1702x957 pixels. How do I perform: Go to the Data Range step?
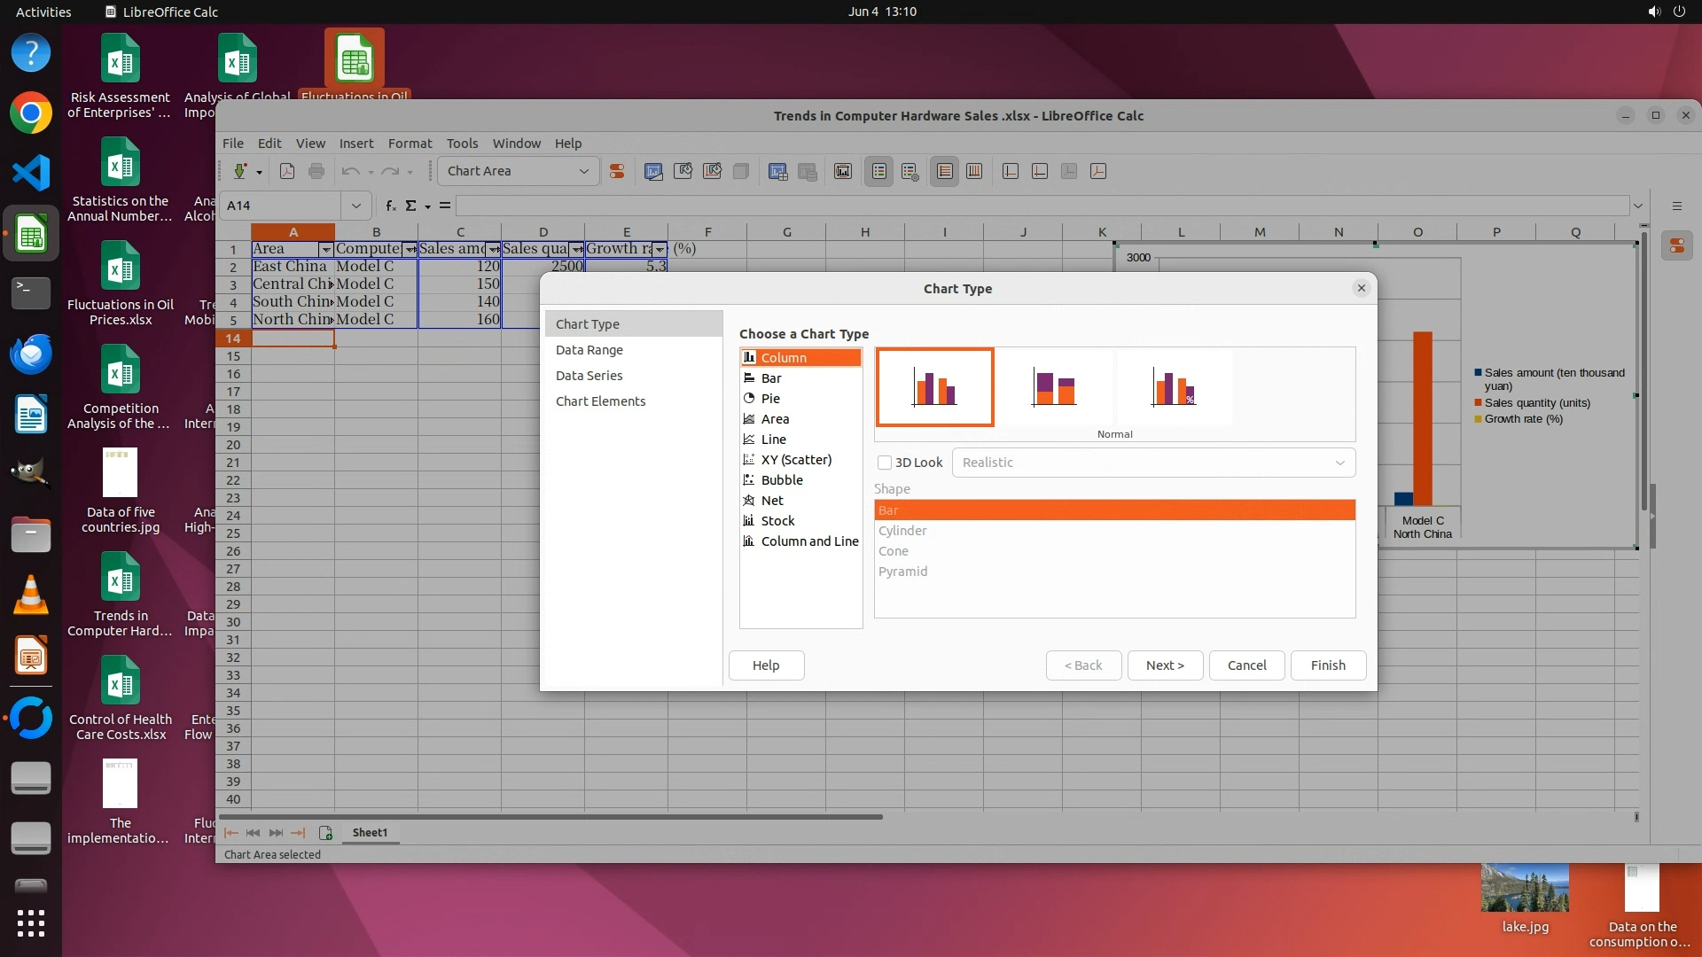point(589,350)
